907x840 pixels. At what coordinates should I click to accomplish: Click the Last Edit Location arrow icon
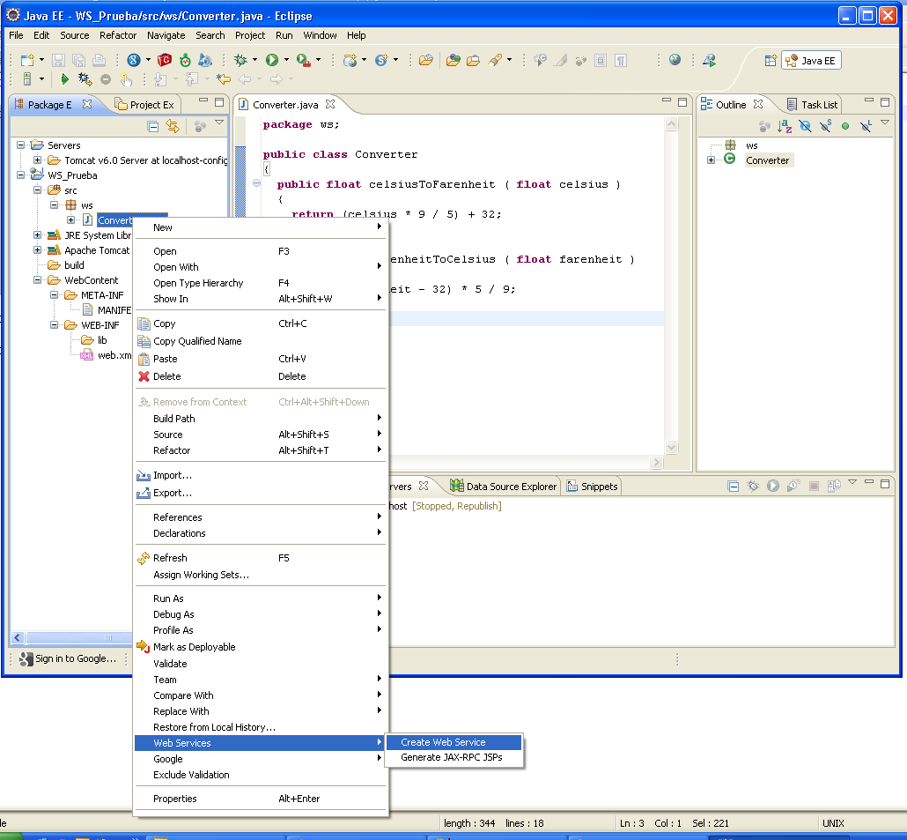point(224,78)
